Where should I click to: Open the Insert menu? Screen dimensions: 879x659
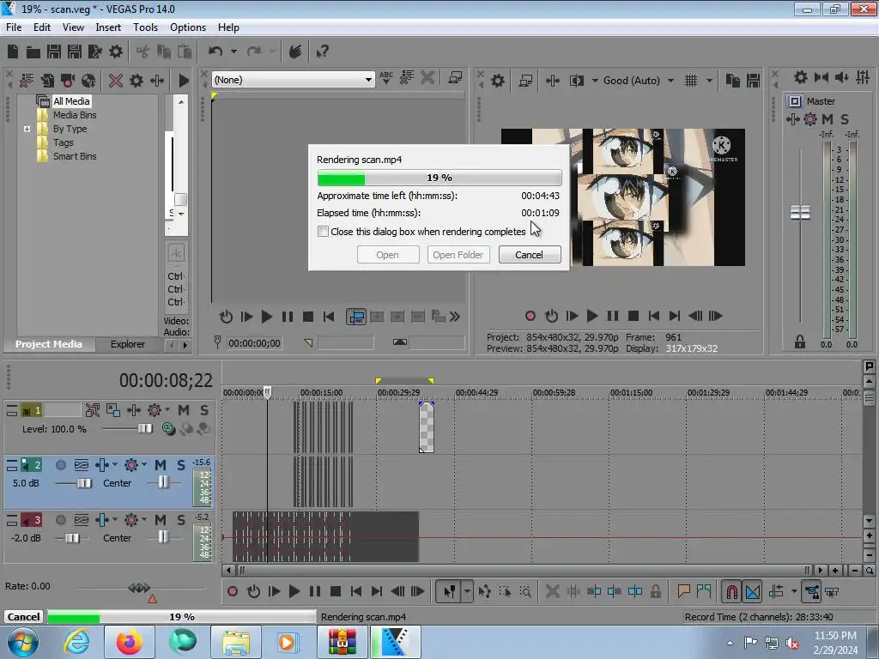(x=107, y=27)
